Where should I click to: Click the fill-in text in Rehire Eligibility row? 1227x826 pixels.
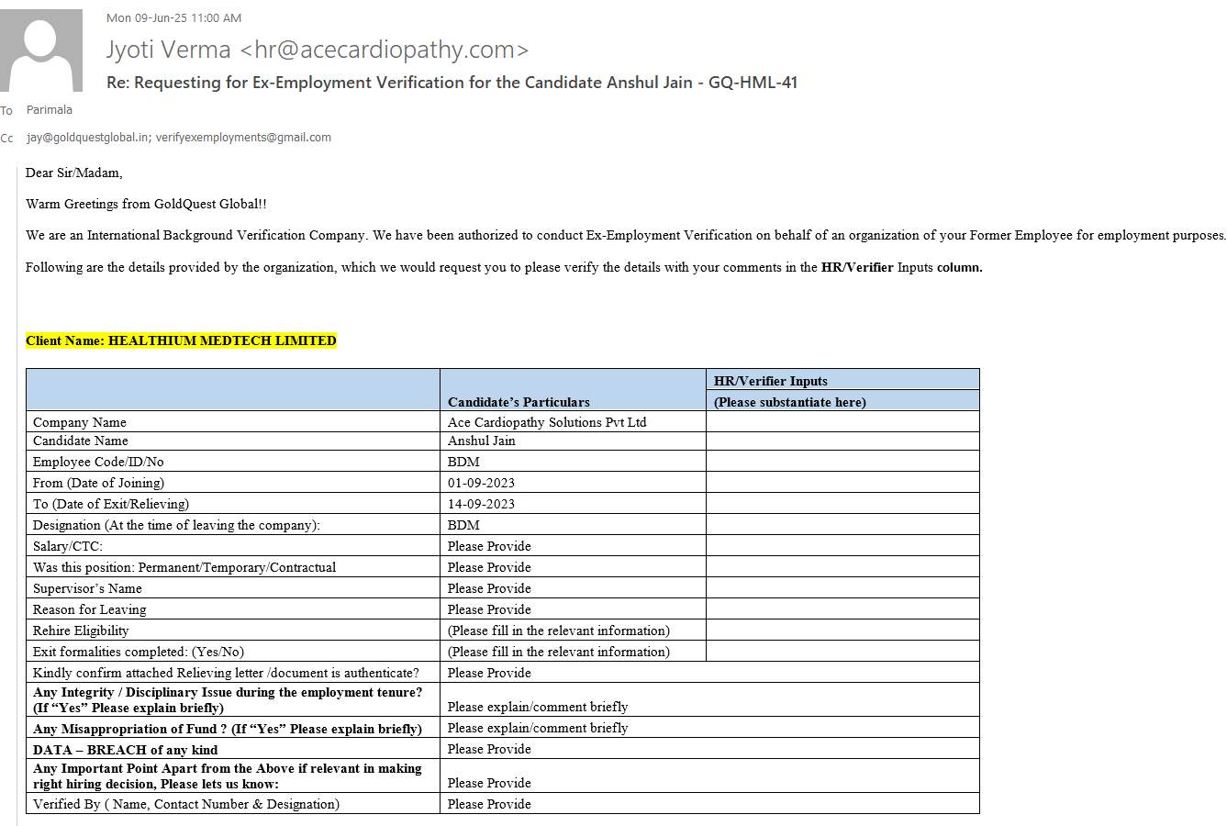pos(559,631)
